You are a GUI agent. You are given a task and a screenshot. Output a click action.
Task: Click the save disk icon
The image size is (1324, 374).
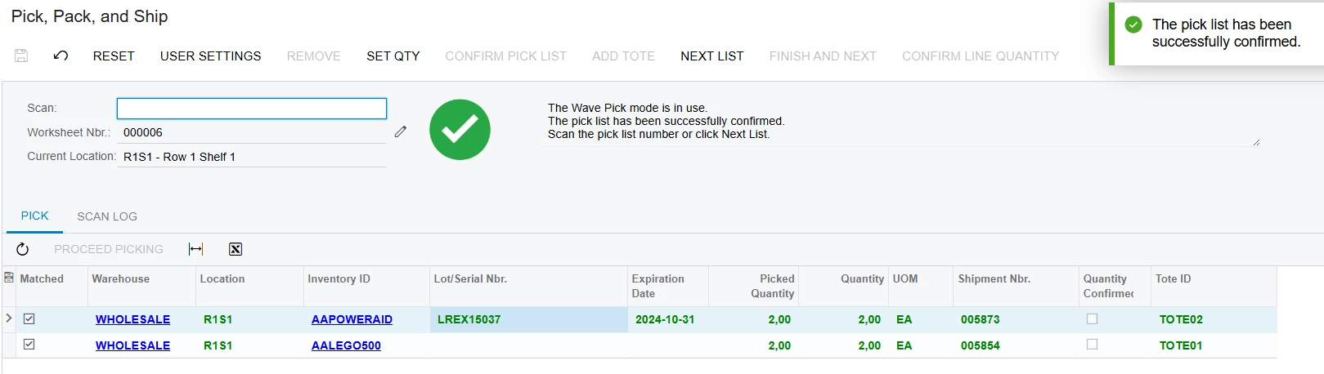[21, 56]
